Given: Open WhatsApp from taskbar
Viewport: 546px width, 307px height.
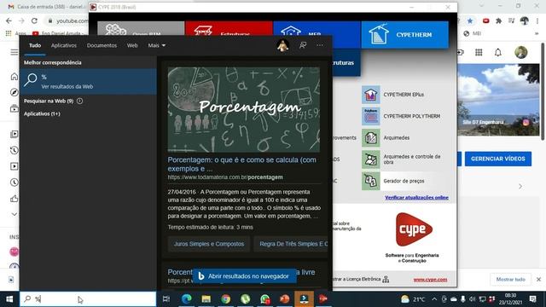Looking at the screenshot, I should (264, 299).
